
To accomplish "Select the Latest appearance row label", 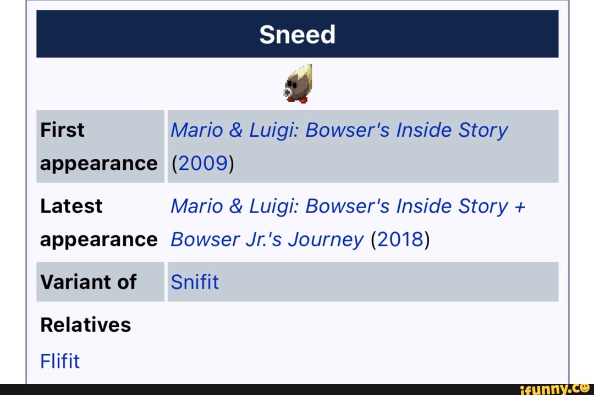I will 99,222.
